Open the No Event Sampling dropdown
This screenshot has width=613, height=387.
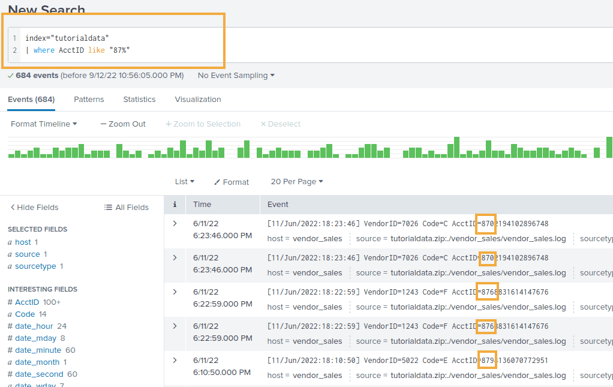[x=235, y=75]
